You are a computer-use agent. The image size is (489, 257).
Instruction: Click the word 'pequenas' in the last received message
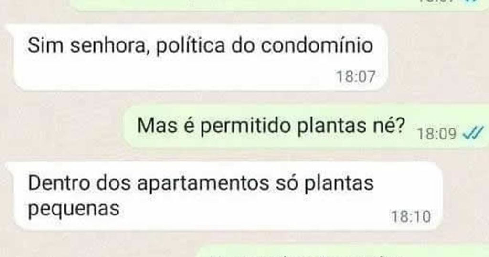click(74, 209)
